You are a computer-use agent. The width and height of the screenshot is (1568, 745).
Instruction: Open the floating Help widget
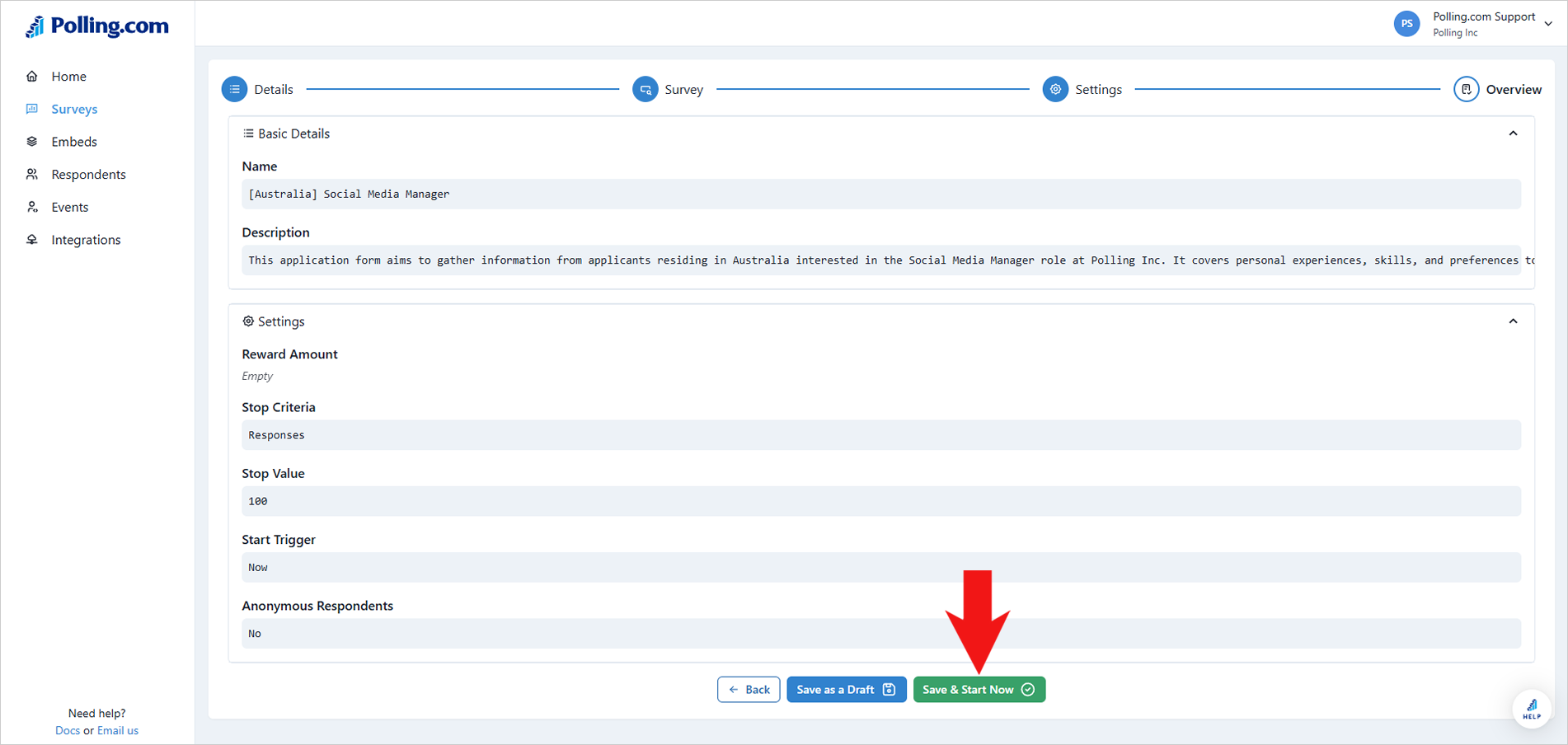pyautogui.click(x=1532, y=709)
